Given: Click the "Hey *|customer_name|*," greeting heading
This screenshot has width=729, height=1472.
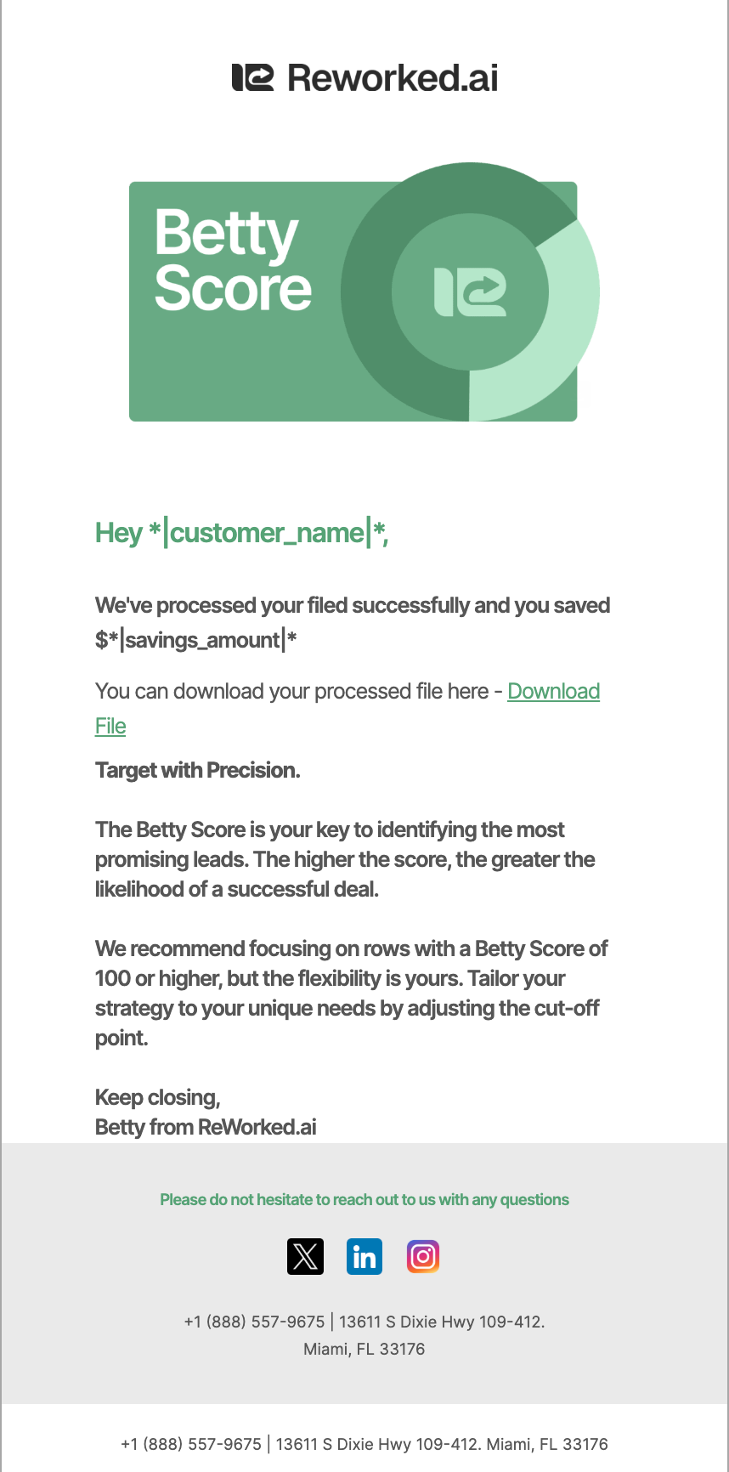Looking at the screenshot, I should click(242, 533).
